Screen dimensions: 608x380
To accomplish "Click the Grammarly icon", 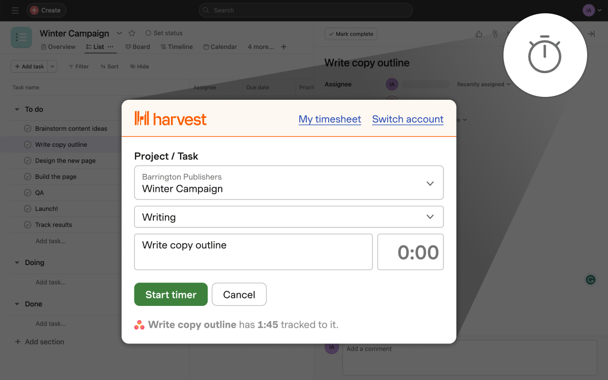I will point(590,280).
